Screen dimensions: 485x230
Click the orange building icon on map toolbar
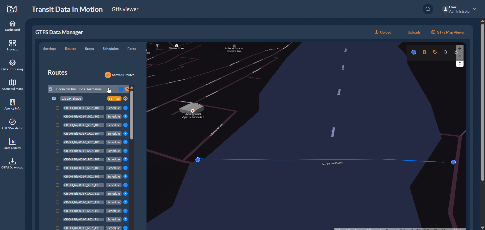tap(424, 52)
